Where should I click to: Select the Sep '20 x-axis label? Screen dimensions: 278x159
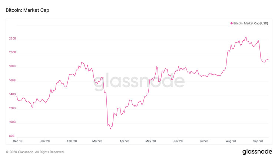[x=258, y=141]
